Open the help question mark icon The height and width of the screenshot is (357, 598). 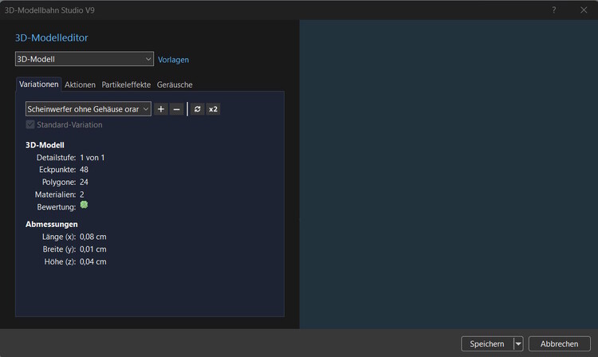pos(554,10)
